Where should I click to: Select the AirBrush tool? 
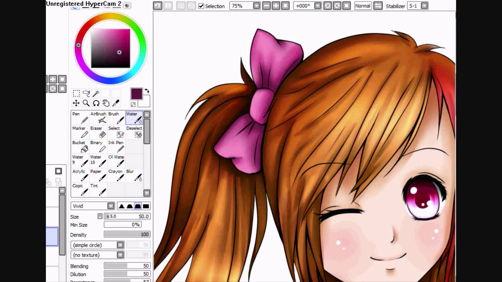[98, 118]
